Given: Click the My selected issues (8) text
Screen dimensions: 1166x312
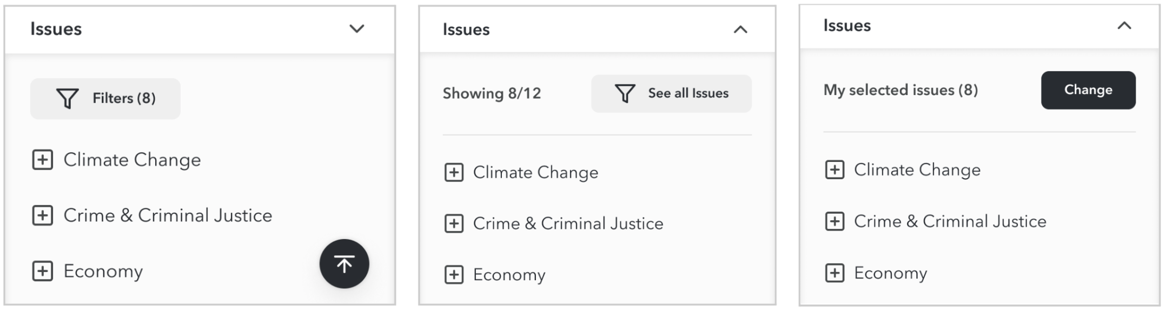Looking at the screenshot, I should point(900,90).
